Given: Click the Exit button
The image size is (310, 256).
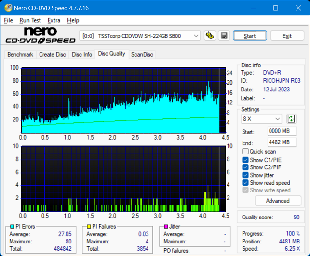Looking at the screenshot, I should [x=287, y=36].
